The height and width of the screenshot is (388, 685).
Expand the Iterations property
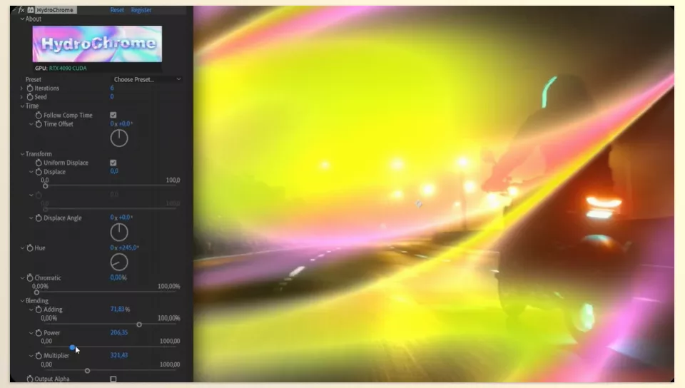(21, 88)
